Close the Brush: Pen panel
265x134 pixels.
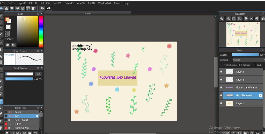click(42, 107)
